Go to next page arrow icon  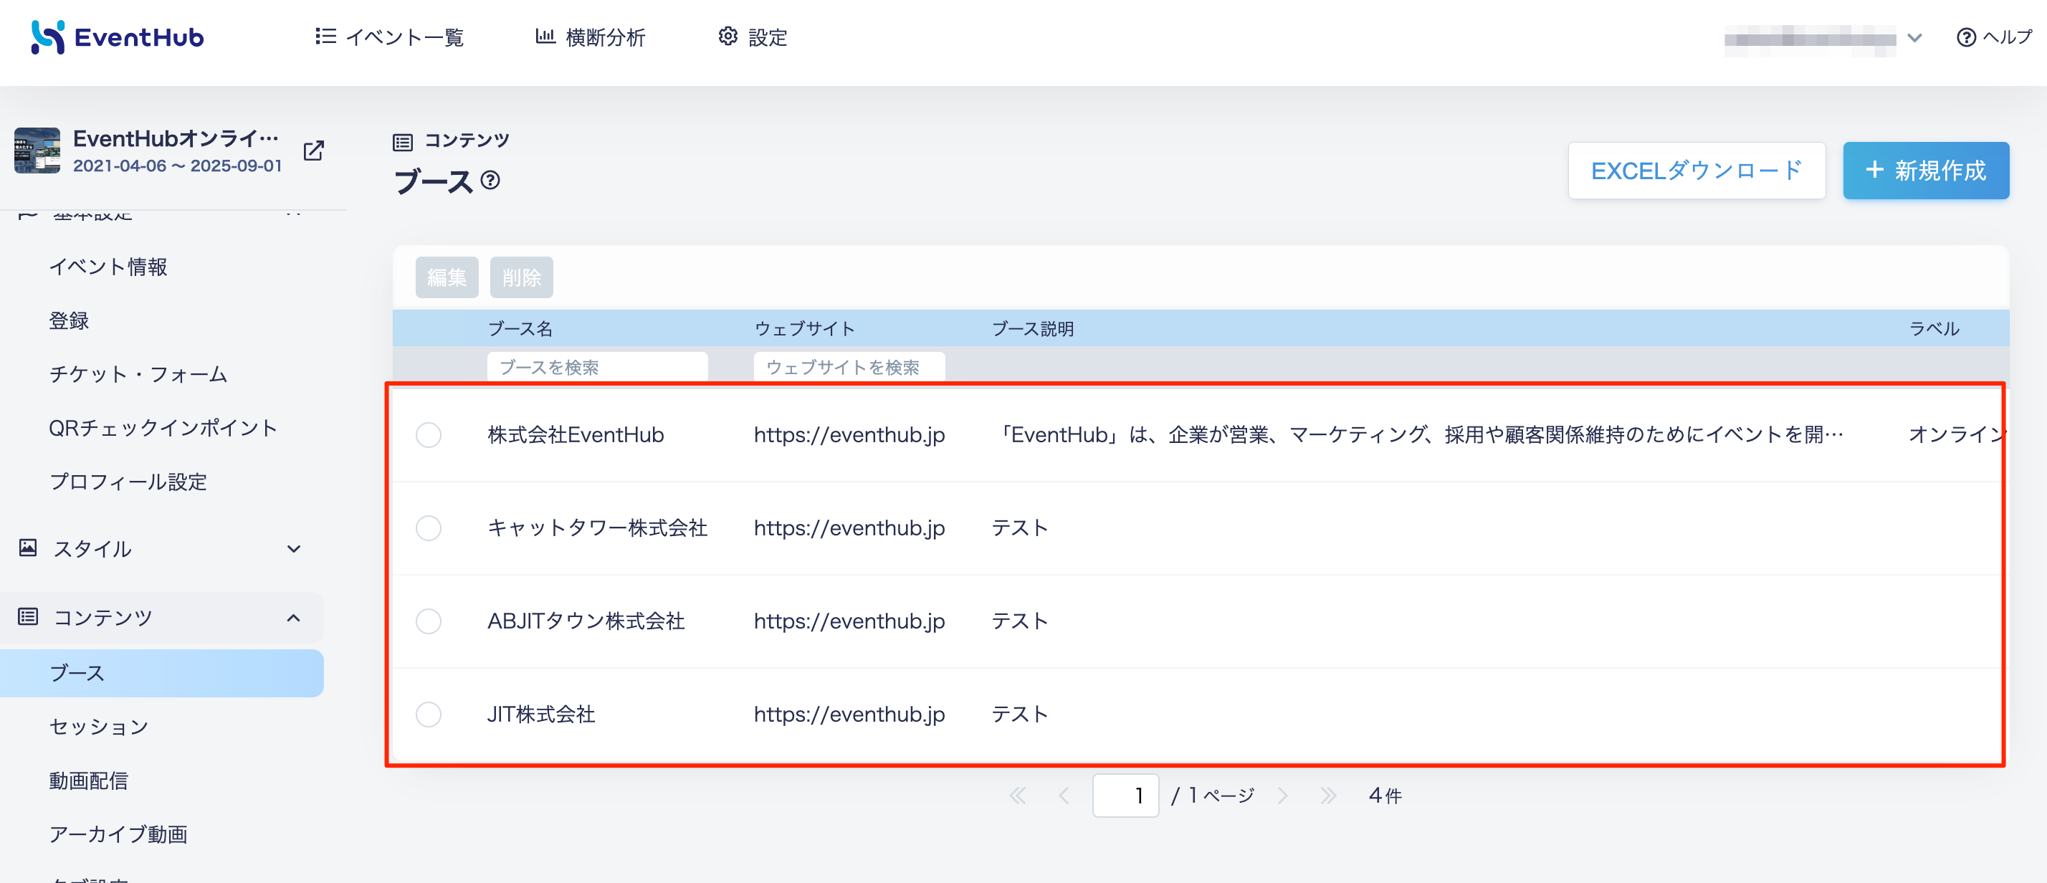click(x=1282, y=795)
